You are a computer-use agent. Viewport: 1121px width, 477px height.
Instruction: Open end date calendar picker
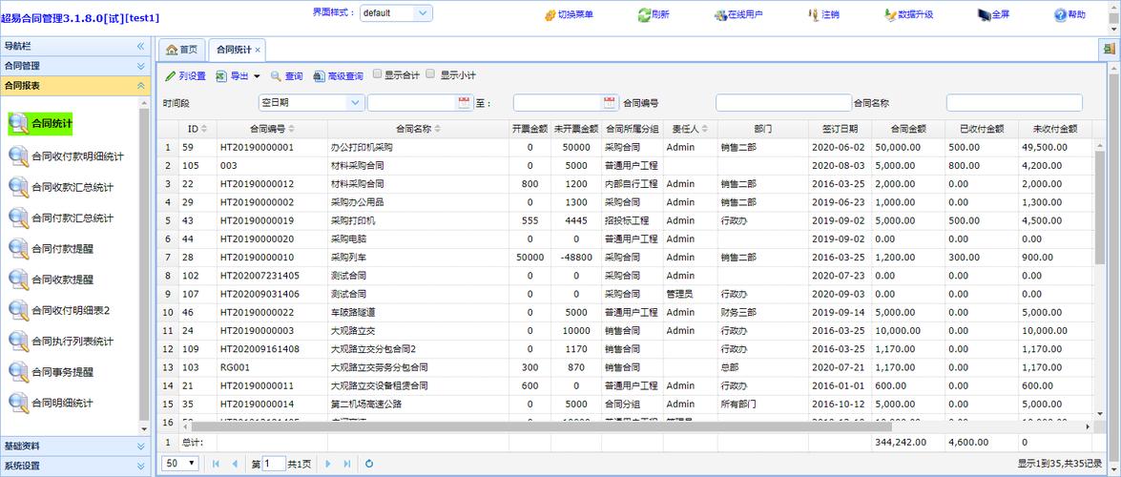(x=610, y=102)
